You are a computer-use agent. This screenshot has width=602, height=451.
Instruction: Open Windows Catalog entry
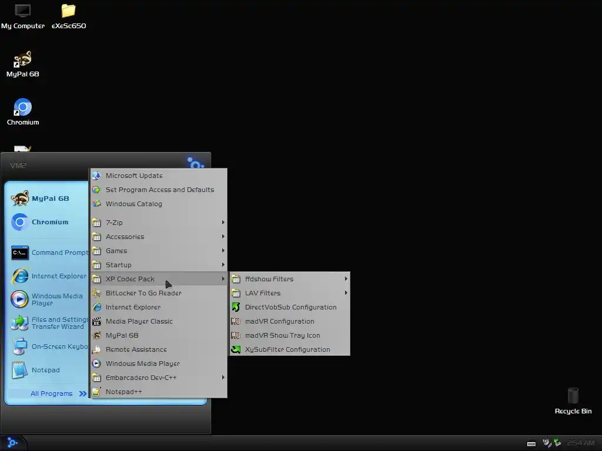[x=159, y=204]
